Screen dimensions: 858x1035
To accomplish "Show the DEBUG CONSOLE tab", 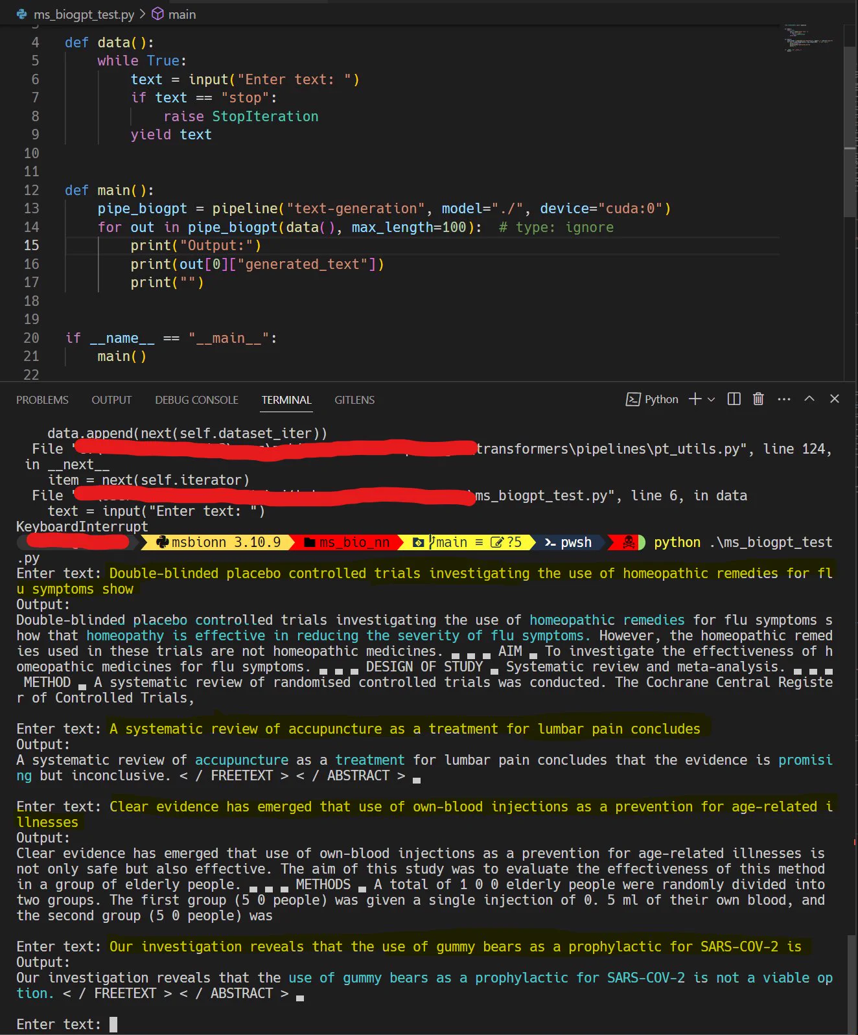I will click(196, 400).
